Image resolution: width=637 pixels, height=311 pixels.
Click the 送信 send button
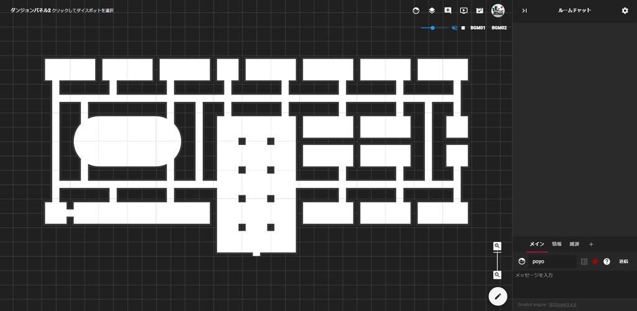[623, 261]
